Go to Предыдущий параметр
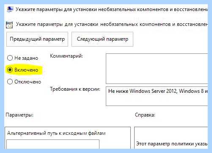 pyautogui.click(x=37, y=39)
